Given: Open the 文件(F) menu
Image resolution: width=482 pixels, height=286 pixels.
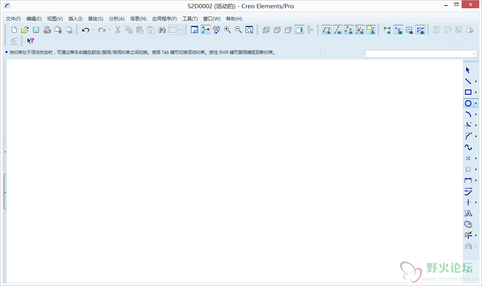Looking at the screenshot, I should [13, 18].
